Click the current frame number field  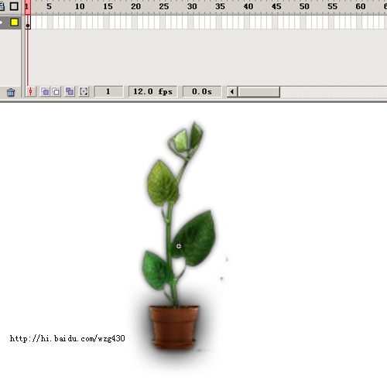pyautogui.click(x=108, y=91)
